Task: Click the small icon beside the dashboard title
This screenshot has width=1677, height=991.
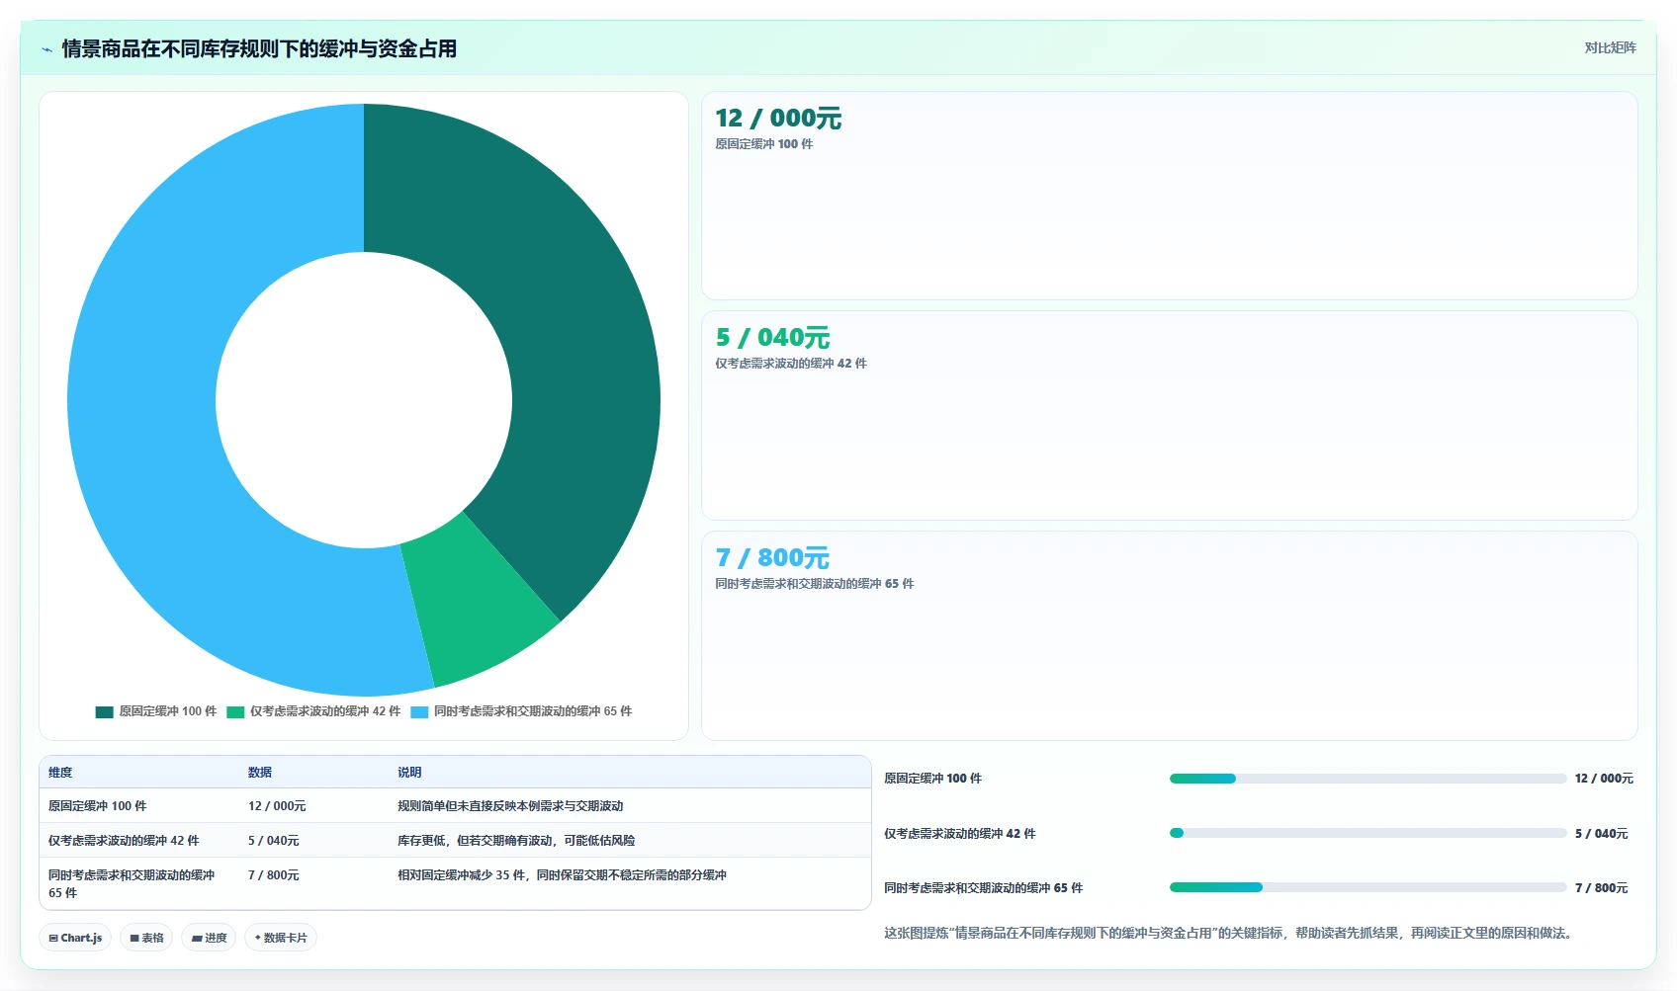Action: pos(46,49)
